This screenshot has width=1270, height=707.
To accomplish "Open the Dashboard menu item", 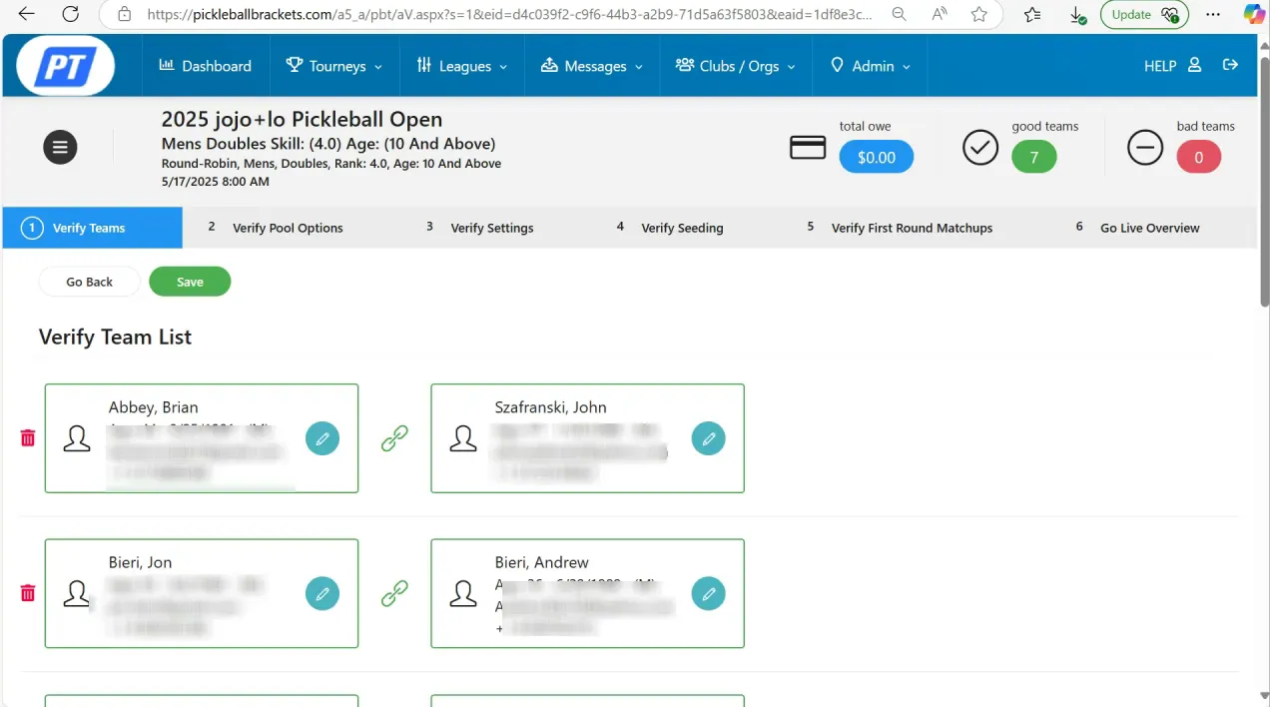I will pos(205,66).
